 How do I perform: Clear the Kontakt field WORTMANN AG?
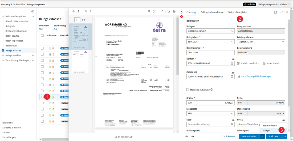coord(232,63)
